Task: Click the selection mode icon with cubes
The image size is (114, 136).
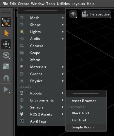Action: click(x=6, y=22)
